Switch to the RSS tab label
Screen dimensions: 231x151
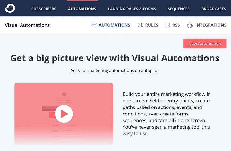(x=176, y=25)
